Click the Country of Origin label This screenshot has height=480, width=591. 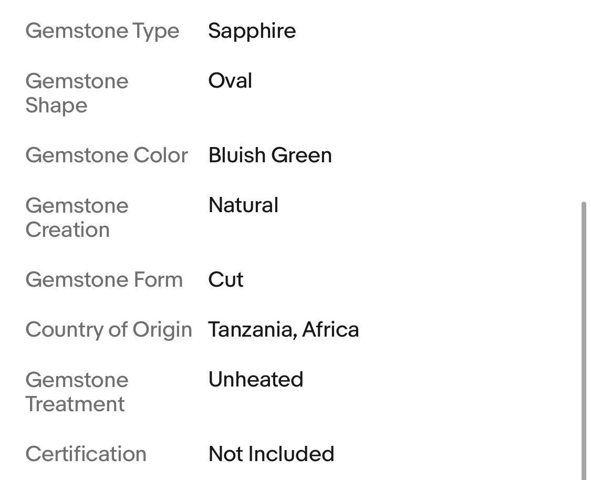pos(109,329)
